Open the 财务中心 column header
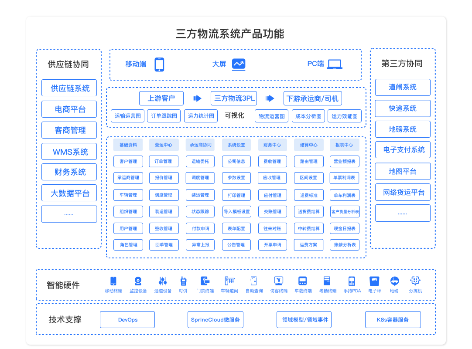472x349 pixels. [272, 145]
